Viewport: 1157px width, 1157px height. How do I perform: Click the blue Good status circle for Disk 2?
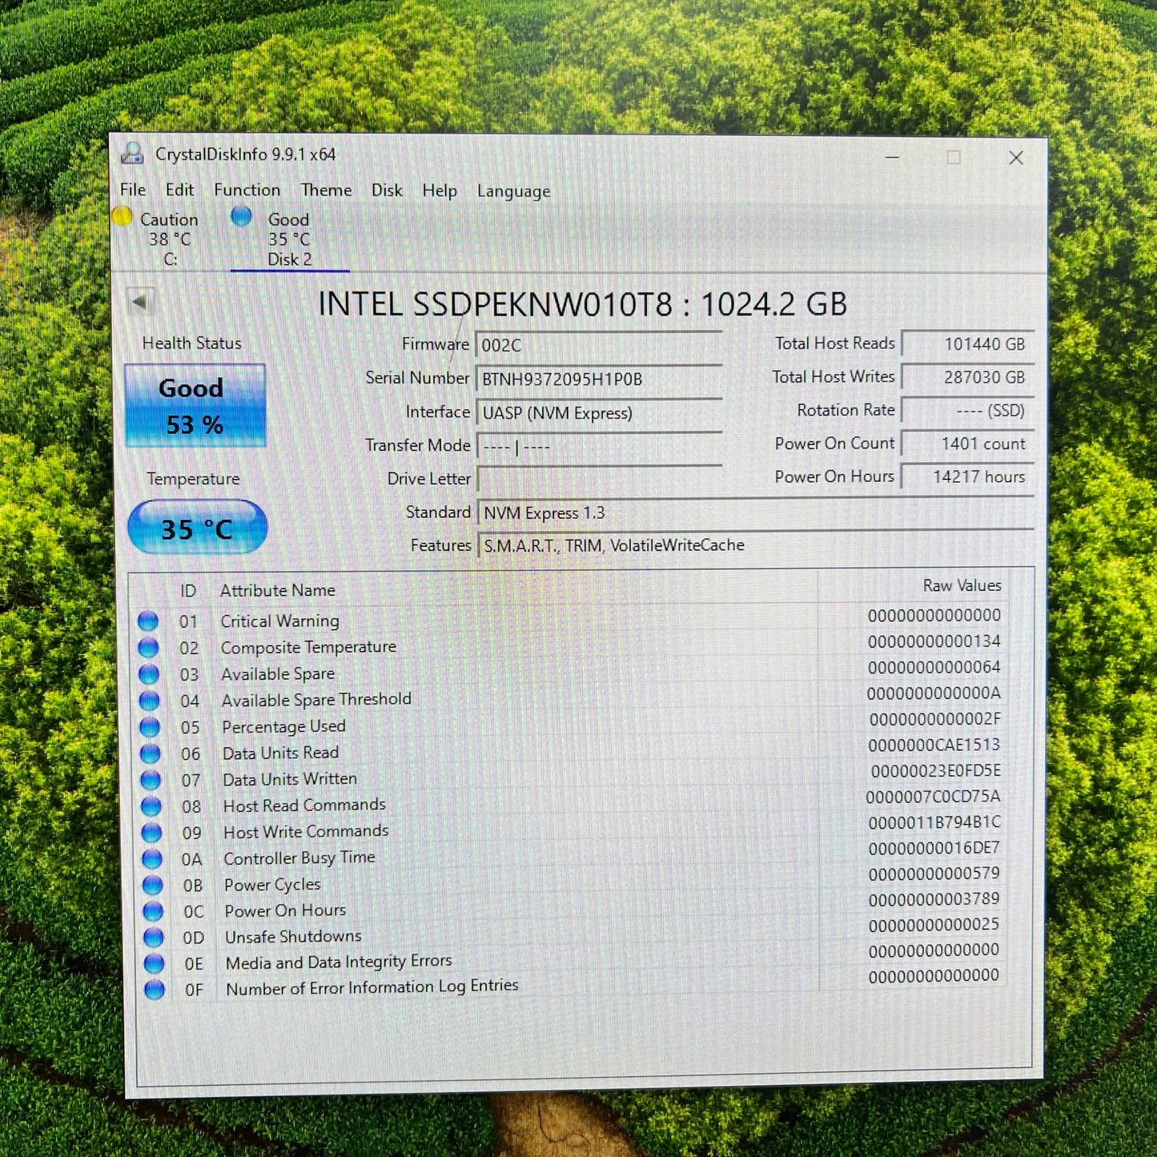pyautogui.click(x=241, y=216)
